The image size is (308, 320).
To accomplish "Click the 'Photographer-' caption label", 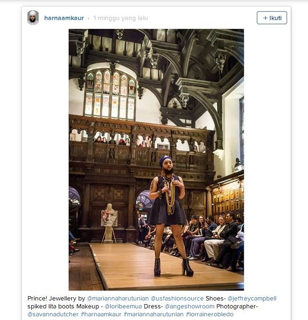I will click(240, 306).
